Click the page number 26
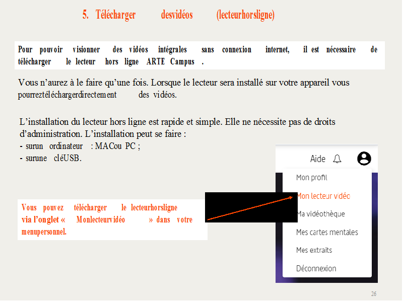 pos(373,294)
